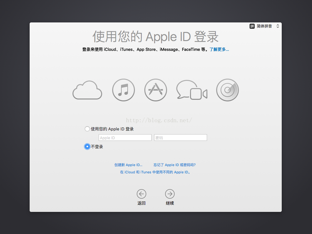
Task: Click the 创建新 Apple ID... link
Action: pyautogui.click(x=128, y=165)
